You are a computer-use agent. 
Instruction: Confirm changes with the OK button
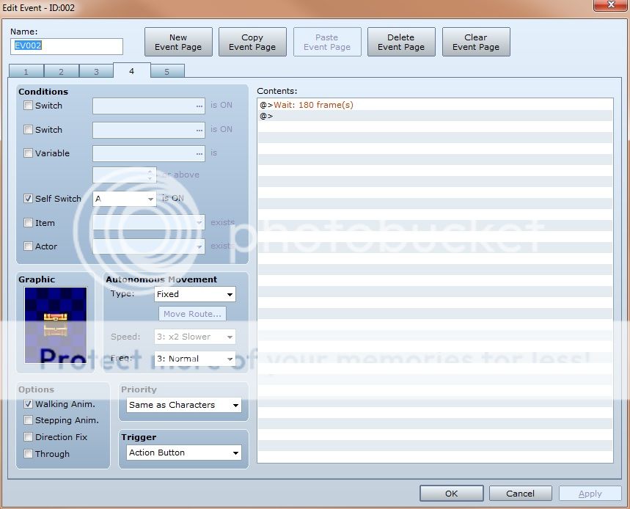tap(451, 494)
